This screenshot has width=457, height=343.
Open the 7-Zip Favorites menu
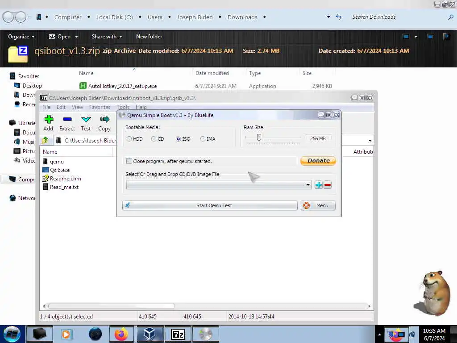100,107
